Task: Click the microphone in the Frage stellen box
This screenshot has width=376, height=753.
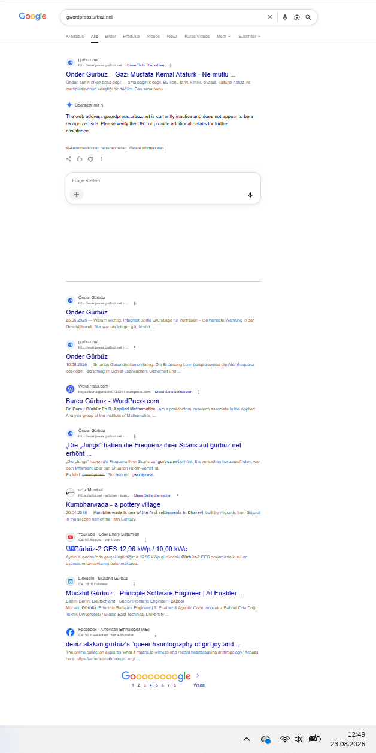Action: (250, 195)
